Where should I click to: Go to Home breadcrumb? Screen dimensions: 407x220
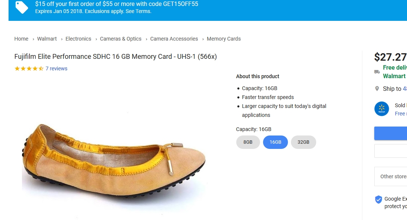[x=21, y=39]
